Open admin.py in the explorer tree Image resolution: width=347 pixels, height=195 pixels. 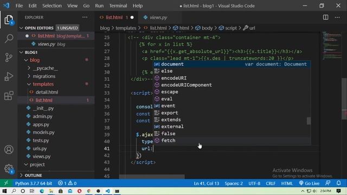[42, 116]
